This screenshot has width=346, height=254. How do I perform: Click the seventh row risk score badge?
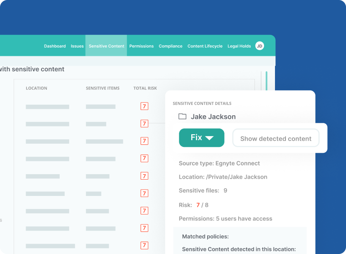(x=144, y=211)
